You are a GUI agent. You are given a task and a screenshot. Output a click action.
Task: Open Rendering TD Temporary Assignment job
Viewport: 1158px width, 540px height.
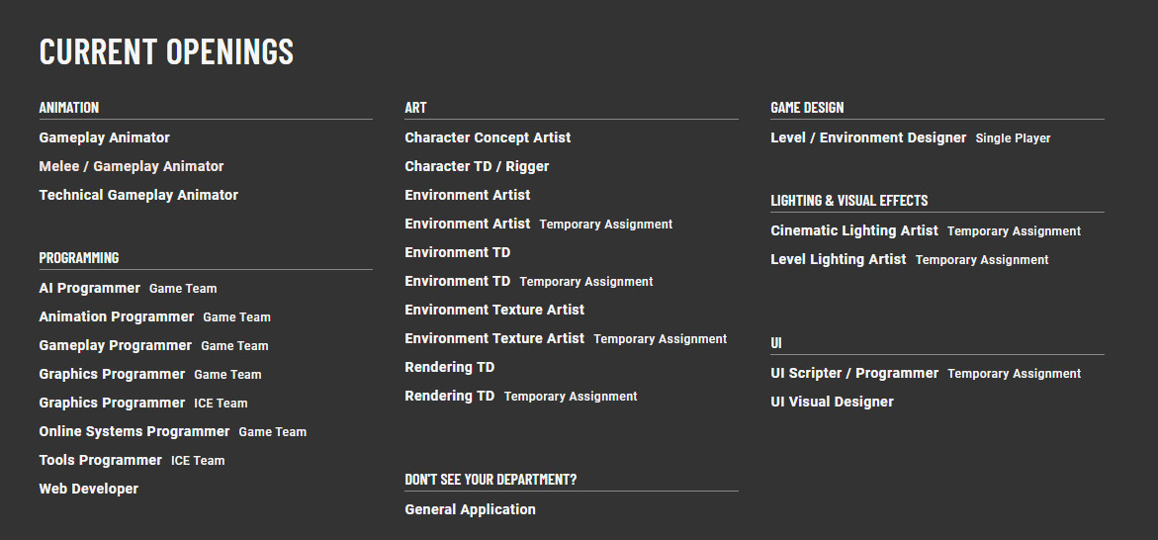click(x=521, y=397)
